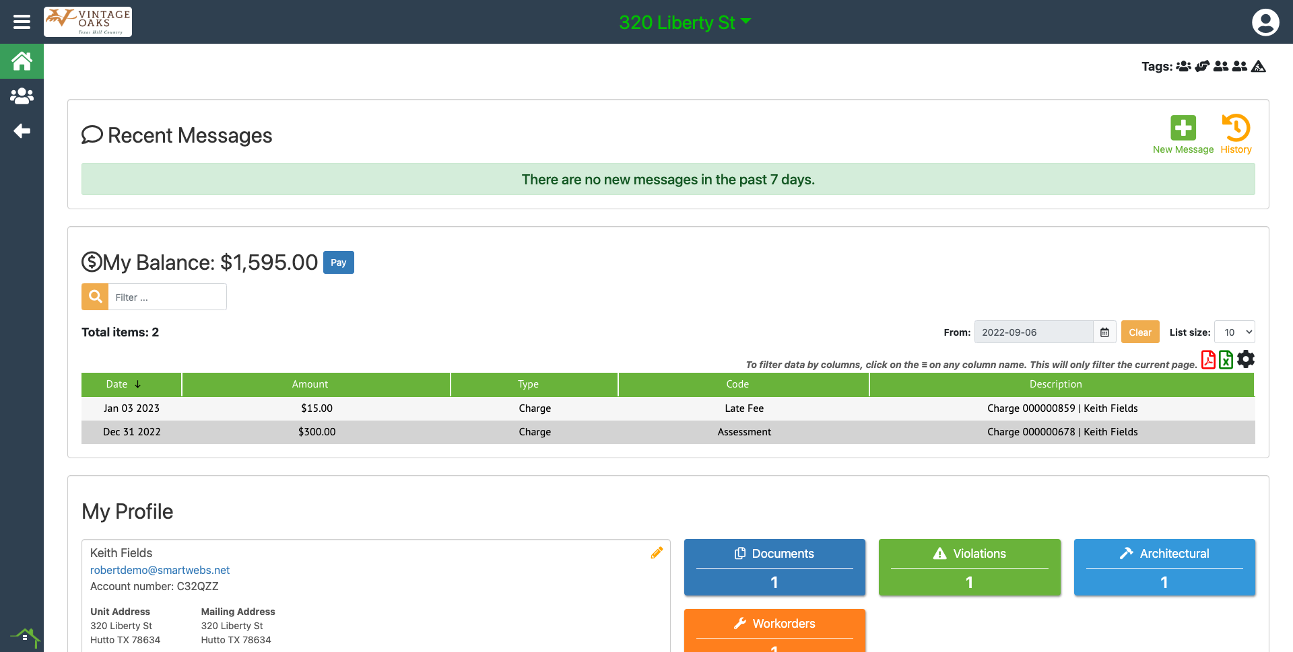
Task: Click the Pay button
Action: pyautogui.click(x=338, y=262)
